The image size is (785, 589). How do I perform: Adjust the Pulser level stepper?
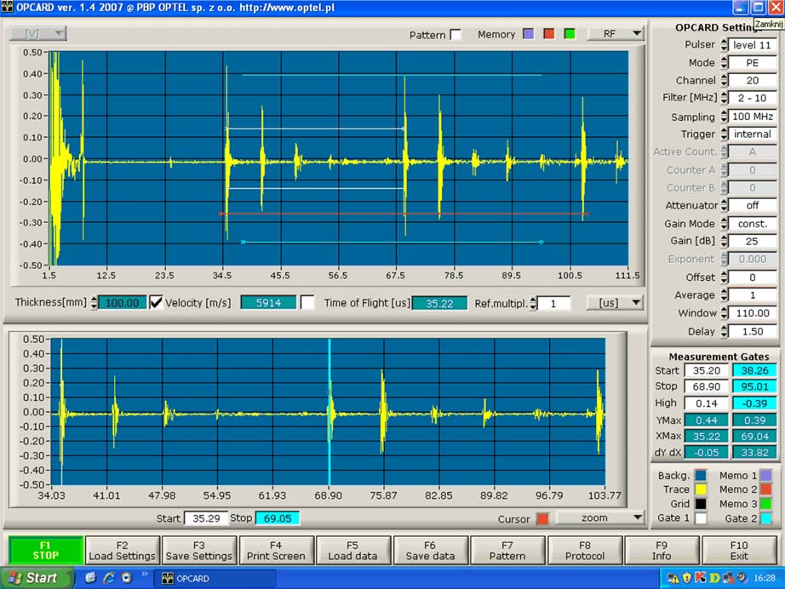click(x=724, y=45)
